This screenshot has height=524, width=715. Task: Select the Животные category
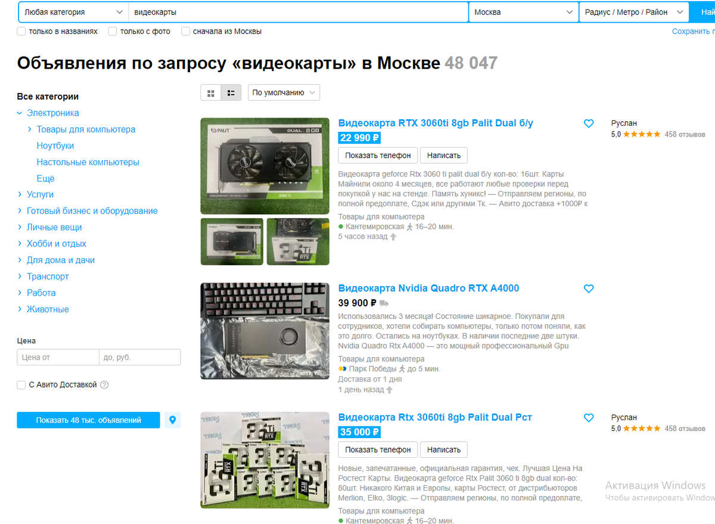[48, 309]
